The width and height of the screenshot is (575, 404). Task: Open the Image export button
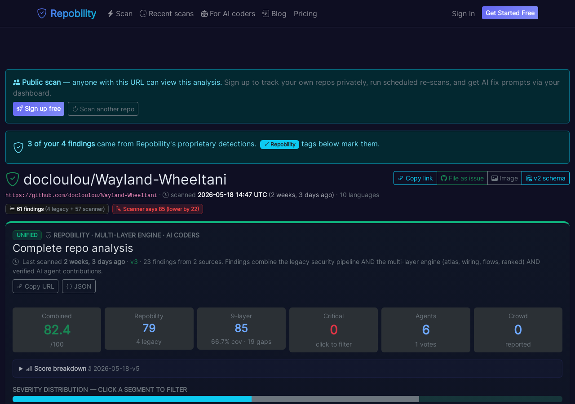(504, 178)
